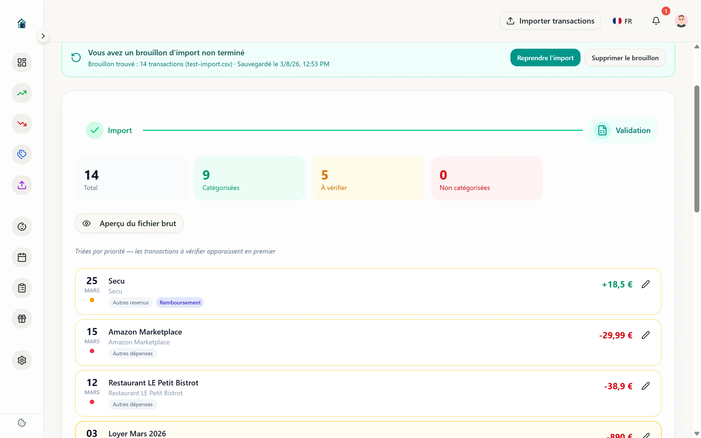
Task: Show raw file preview with eye button
Action: coord(129,223)
